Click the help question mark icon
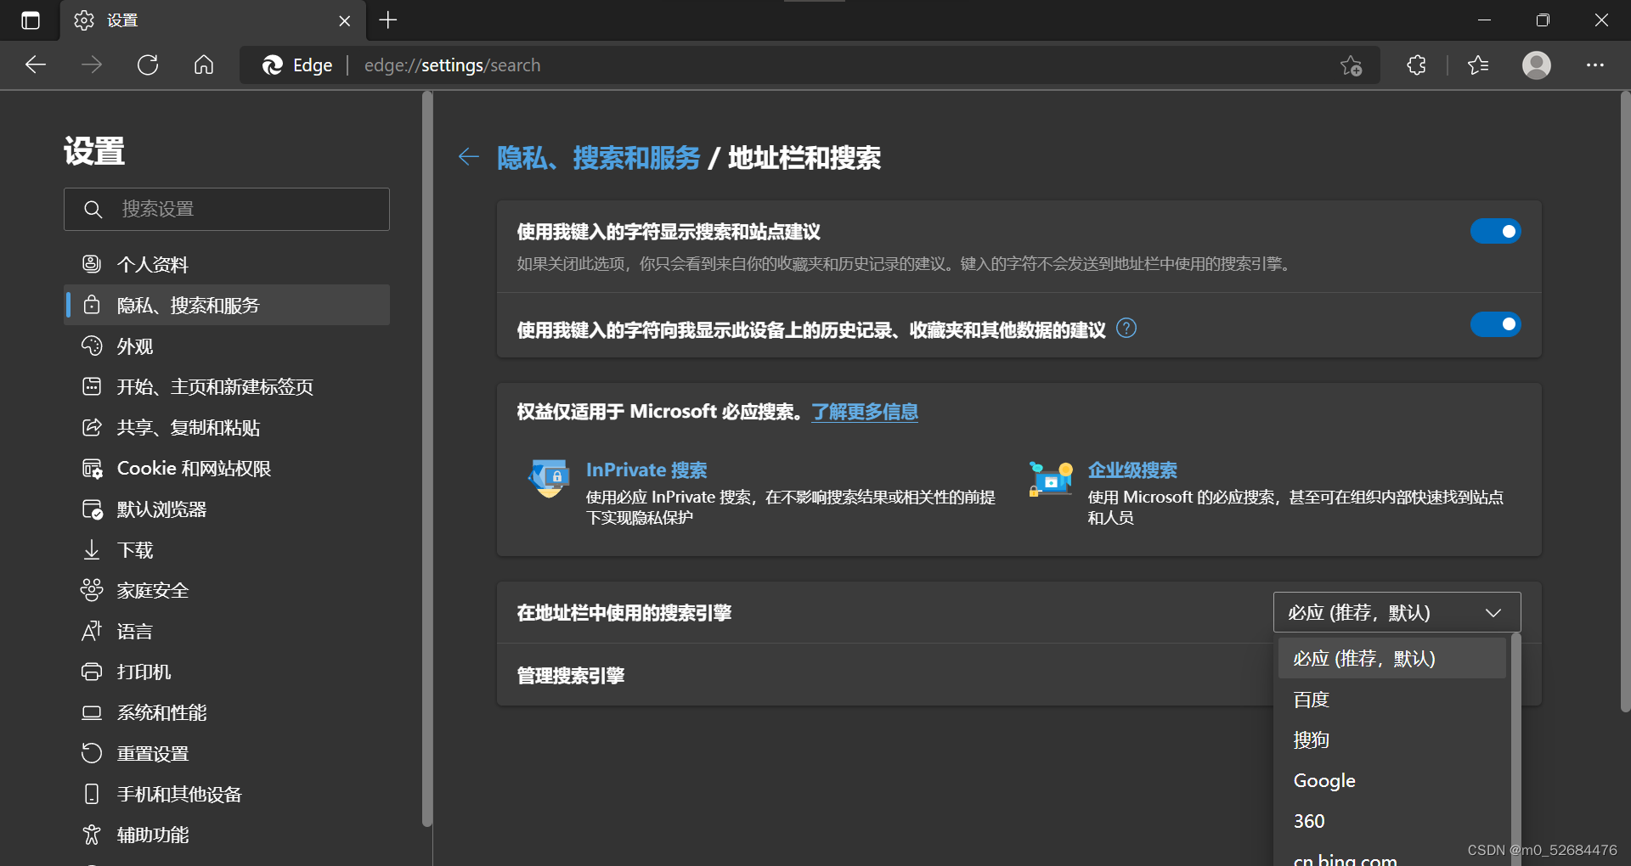Image resolution: width=1631 pixels, height=866 pixels. coord(1126,328)
